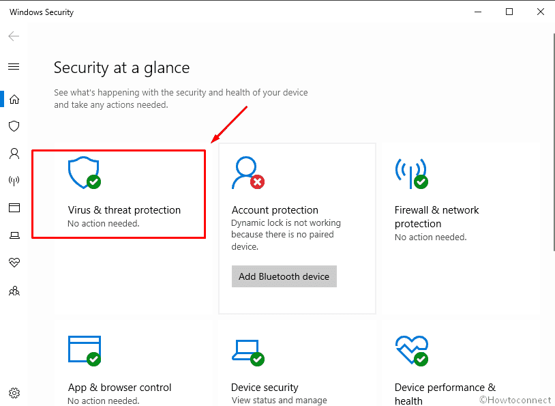Click the Account protection person tile icon
The width and height of the screenshot is (555, 406).
(248, 173)
